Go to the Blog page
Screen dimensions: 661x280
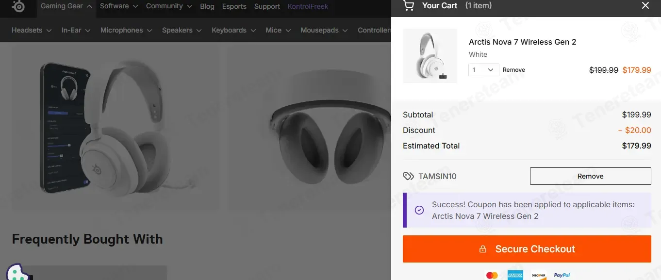(207, 6)
